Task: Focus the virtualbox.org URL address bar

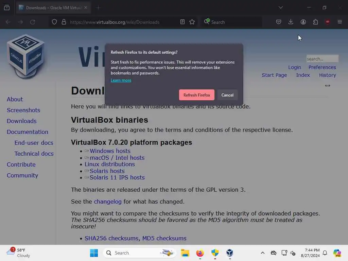Action: [x=115, y=22]
